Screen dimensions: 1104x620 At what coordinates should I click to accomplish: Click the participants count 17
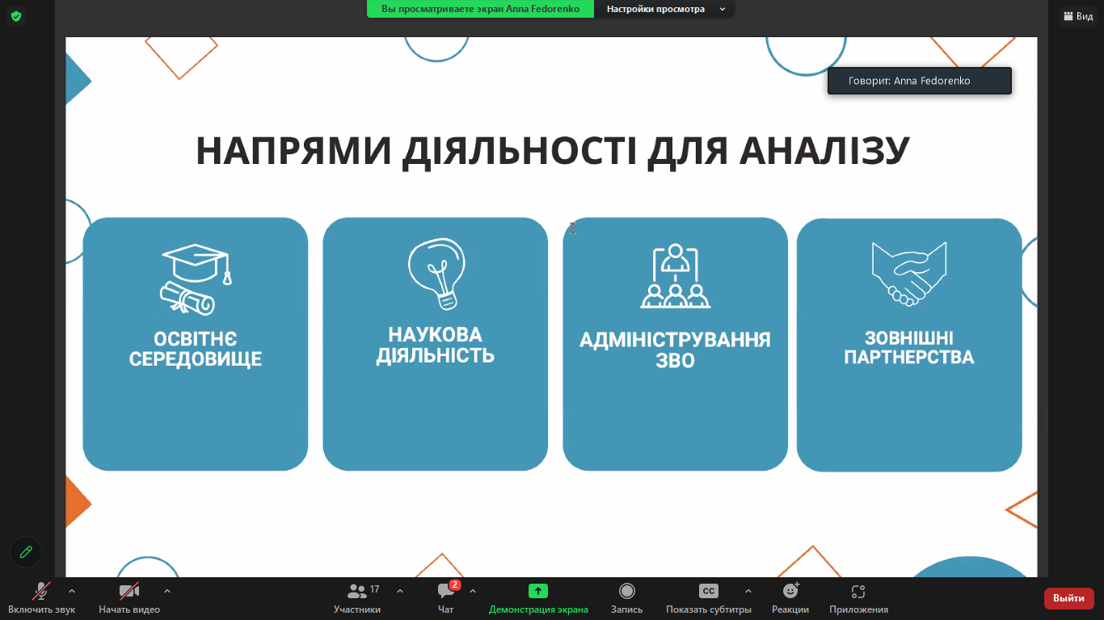click(374, 589)
